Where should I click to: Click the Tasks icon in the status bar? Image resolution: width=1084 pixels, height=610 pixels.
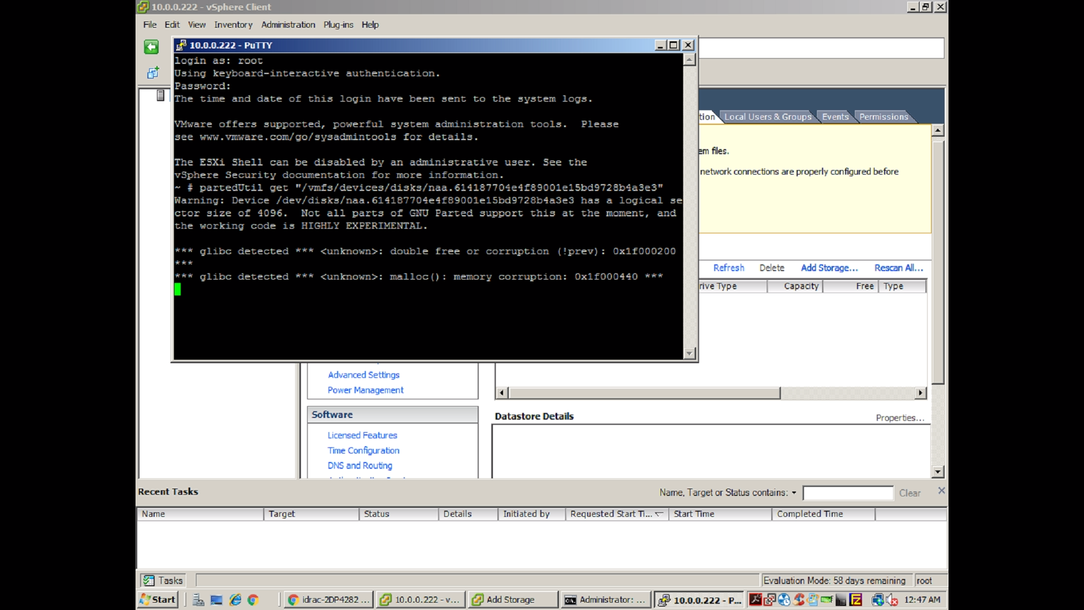click(149, 581)
